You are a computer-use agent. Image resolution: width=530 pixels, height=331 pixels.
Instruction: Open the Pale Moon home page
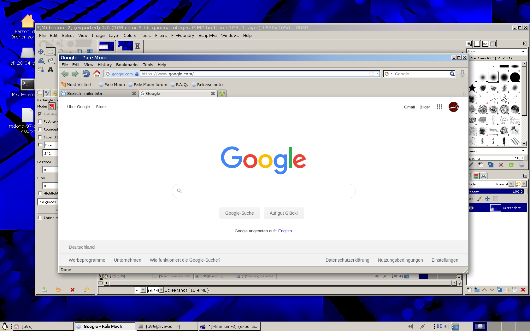point(97,74)
